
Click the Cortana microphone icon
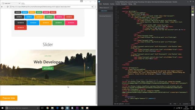38,108
